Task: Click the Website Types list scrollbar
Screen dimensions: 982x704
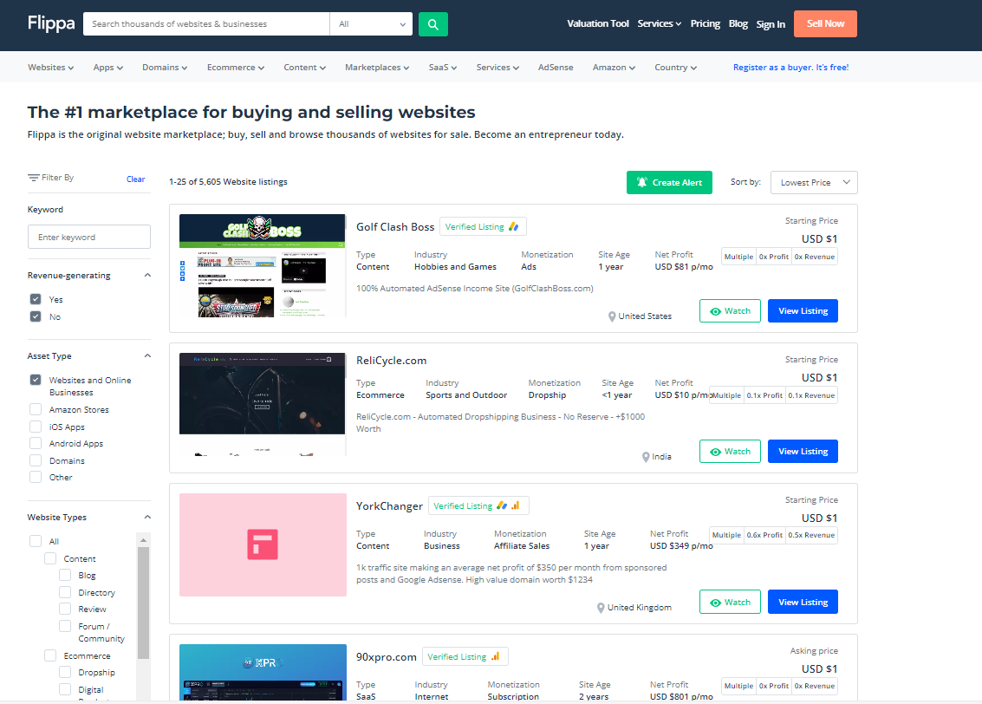Action: click(143, 603)
